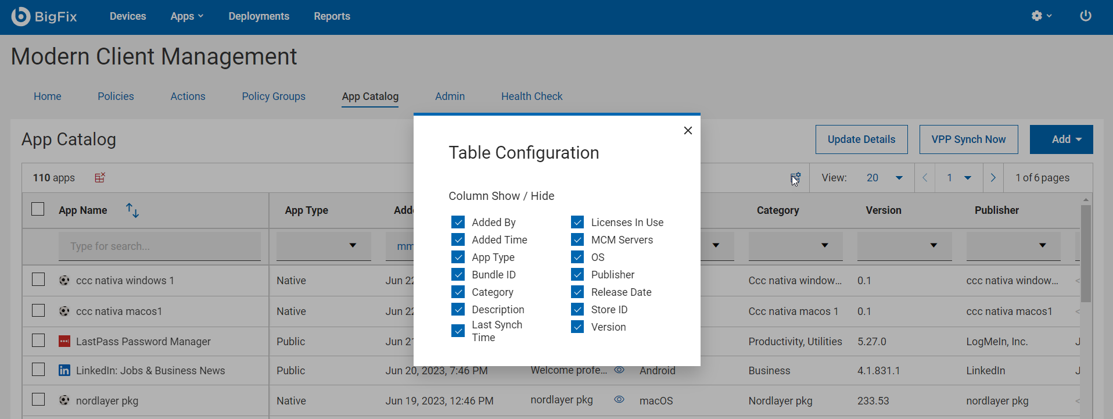This screenshot has width=1113, height=419.
Task: Switch to the Policy Groups tab
Action: (274, 96)
